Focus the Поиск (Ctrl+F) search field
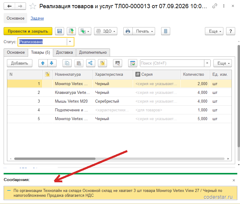This screenshot has width=240, height=204. pos(172,63)
